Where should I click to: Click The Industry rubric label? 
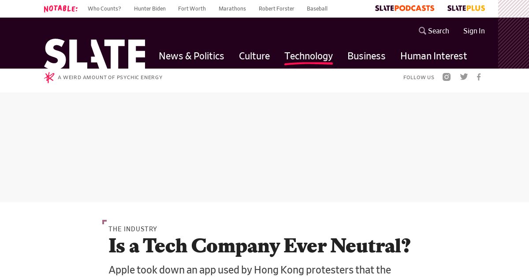133,229
